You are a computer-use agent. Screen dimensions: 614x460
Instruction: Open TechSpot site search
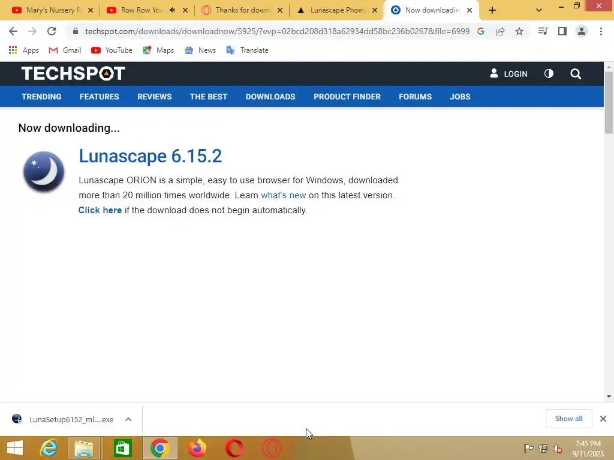click(576, 74)
